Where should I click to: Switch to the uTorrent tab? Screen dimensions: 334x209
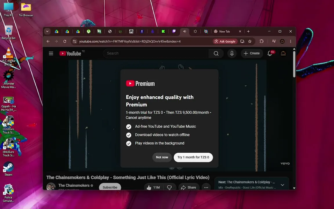(89, 31)
